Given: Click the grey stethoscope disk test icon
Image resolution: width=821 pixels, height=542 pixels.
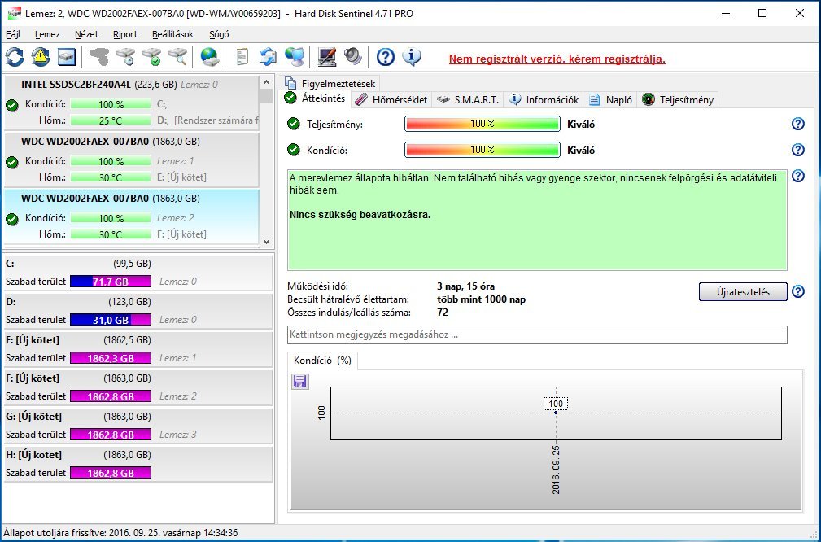Looking at the screenshot, I should tap(99, 56).
